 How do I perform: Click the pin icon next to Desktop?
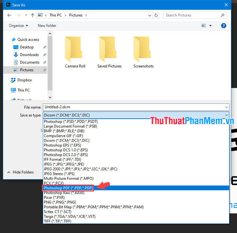44,47
